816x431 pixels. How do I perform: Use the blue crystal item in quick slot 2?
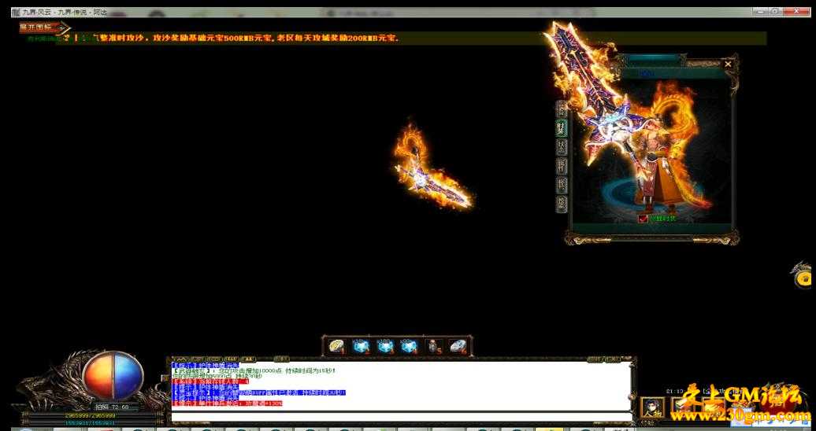coord(362,346)
